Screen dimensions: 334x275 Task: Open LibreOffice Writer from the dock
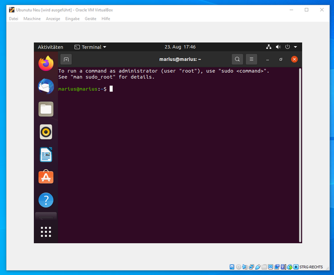[x=46, y=155]
